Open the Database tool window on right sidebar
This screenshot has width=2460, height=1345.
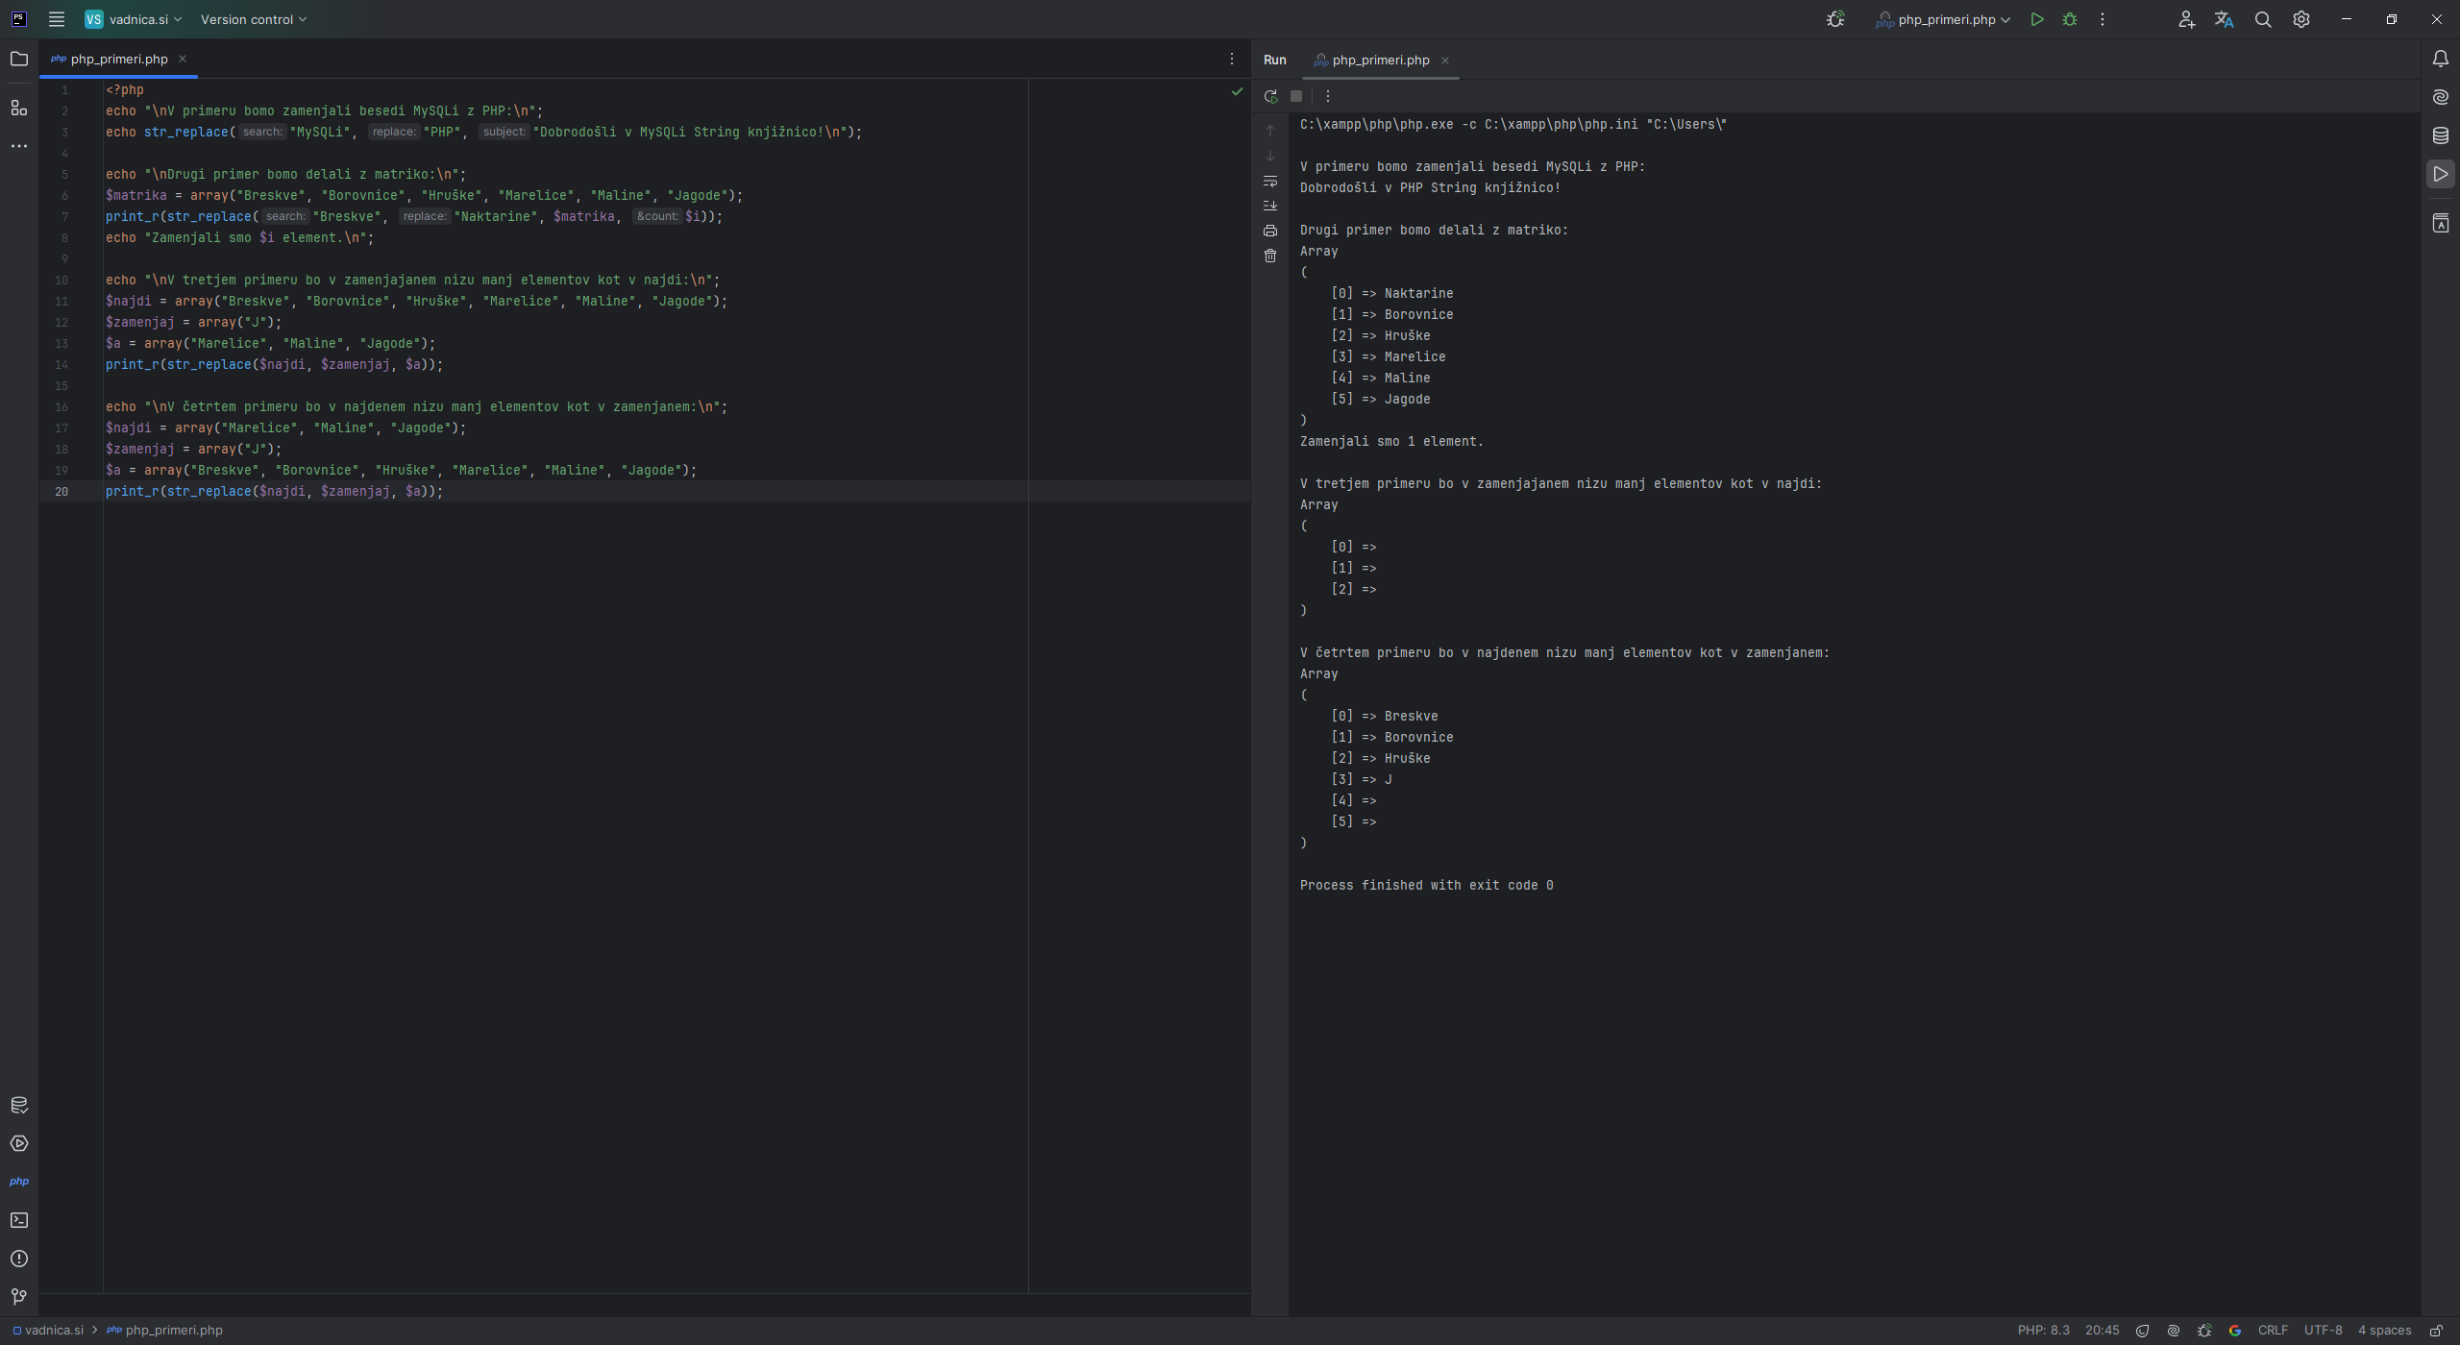(2440, 135)
